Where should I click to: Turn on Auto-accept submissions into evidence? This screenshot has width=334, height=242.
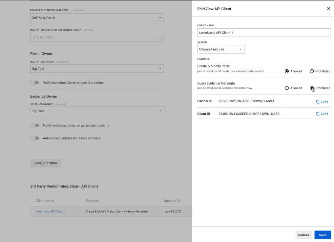35,138
